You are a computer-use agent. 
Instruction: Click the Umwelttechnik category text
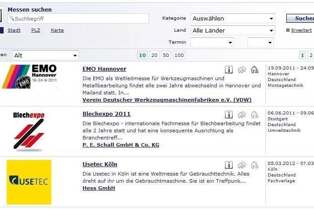(x=284, y=131)
